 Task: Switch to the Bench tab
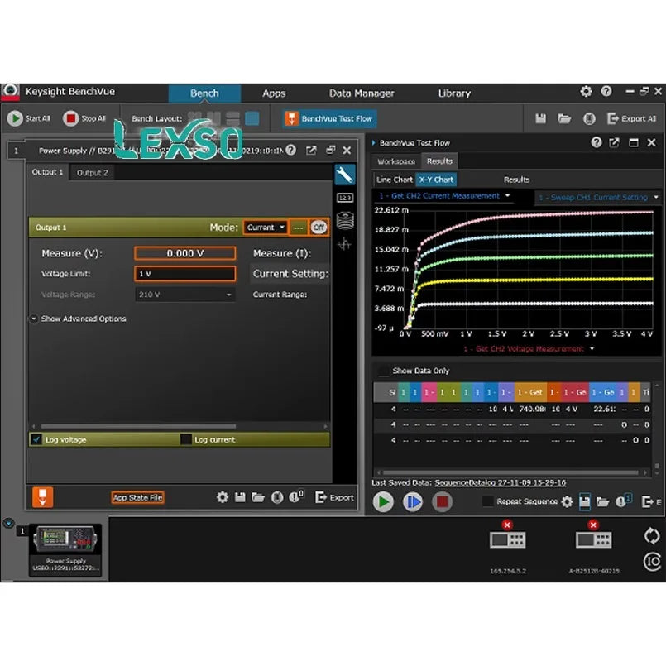[x=204, y=93]
